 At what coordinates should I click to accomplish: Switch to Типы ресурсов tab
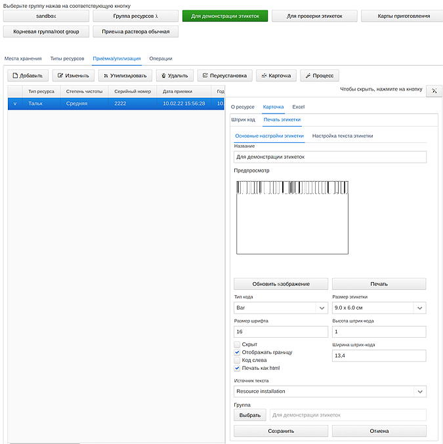click(67, 58)
